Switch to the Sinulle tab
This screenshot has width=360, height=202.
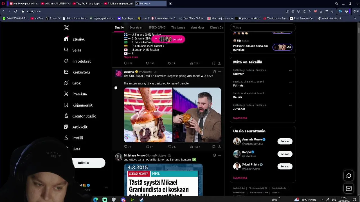tap(119, 27)
